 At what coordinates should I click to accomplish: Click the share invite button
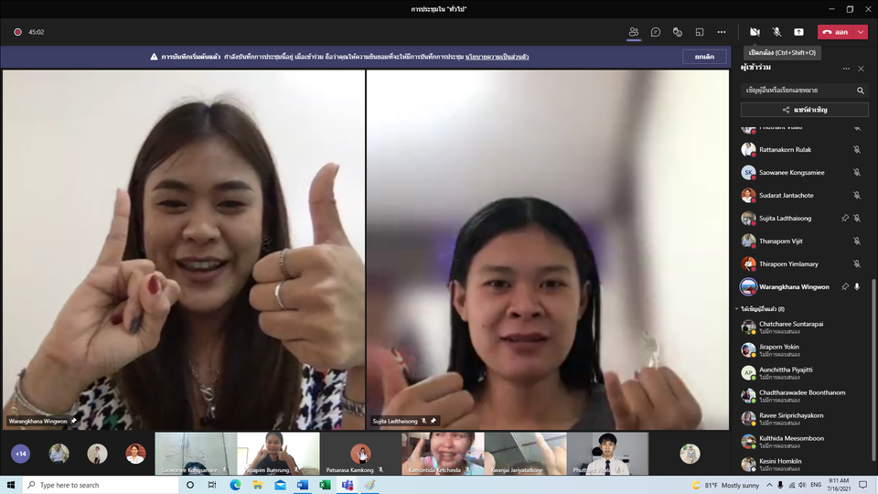[x=805, y=110]
